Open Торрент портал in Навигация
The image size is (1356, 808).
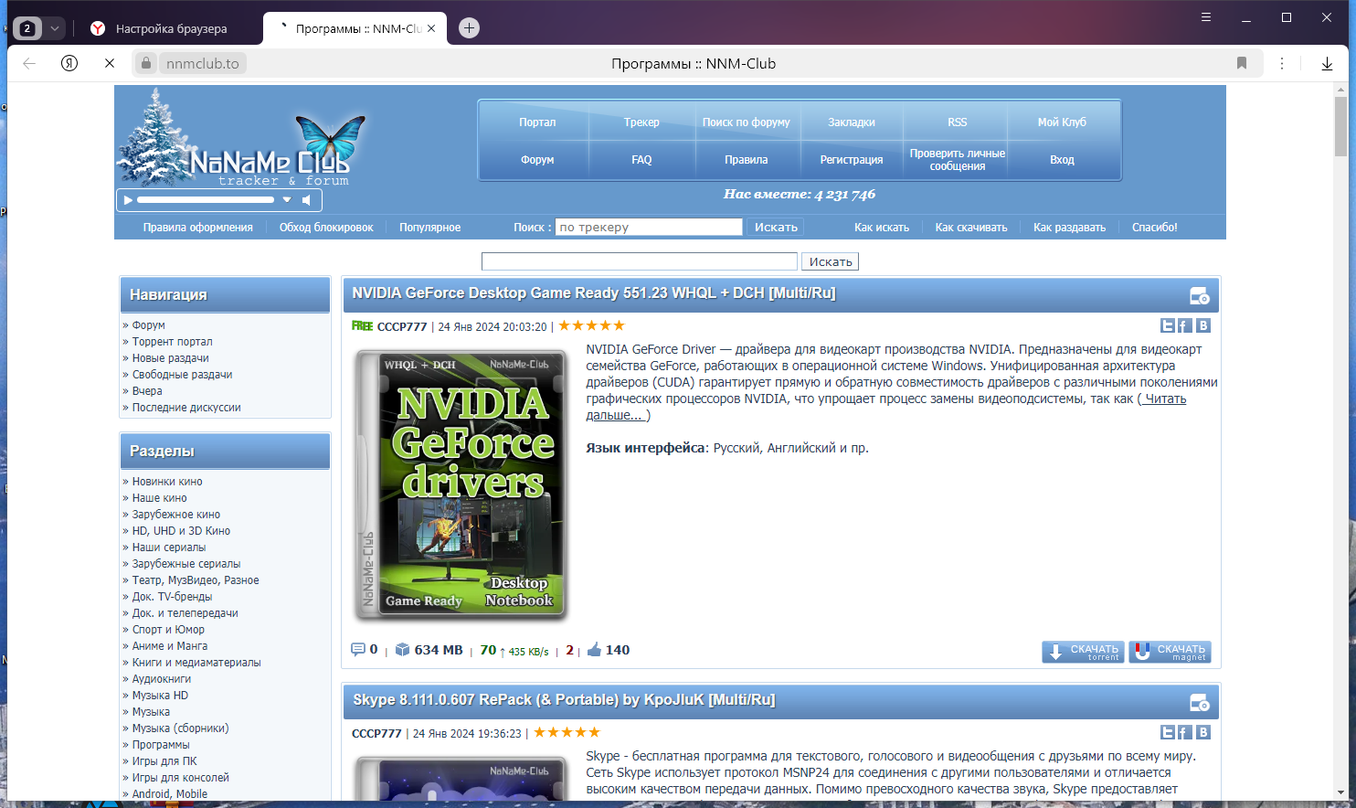[x=172, y=342]
